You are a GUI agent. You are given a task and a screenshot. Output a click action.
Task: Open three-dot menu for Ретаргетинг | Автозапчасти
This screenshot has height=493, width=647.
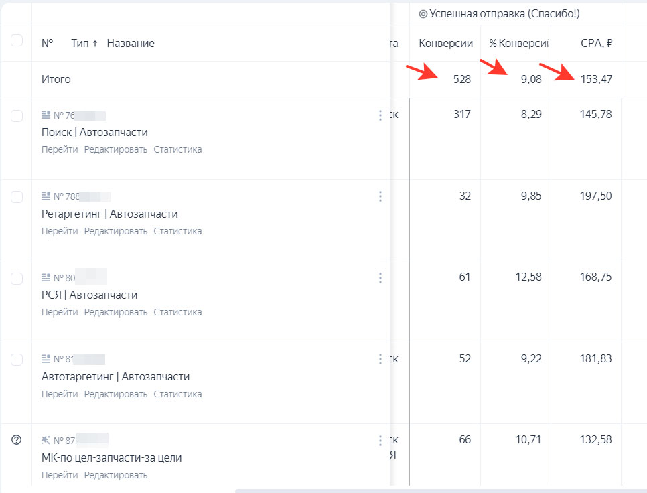point(380,196)
